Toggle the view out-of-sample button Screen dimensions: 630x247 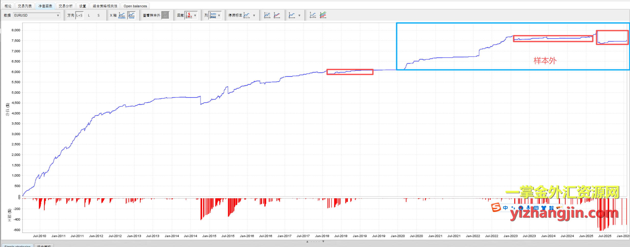point(166,15)
